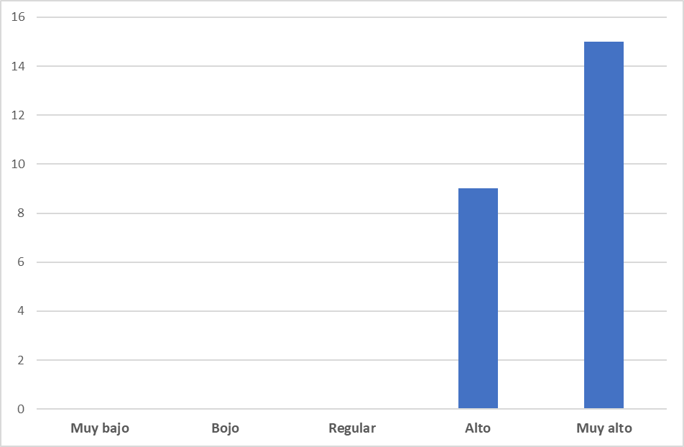Select the y-axis label 8
The width and height of the screenshot is (684, 447).
(x=22, y=213)
